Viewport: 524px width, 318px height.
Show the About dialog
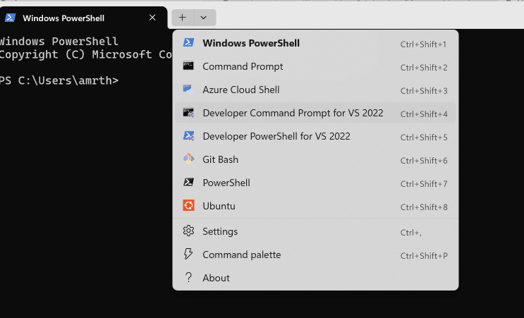pyautogui.click(x=315, y=278)
